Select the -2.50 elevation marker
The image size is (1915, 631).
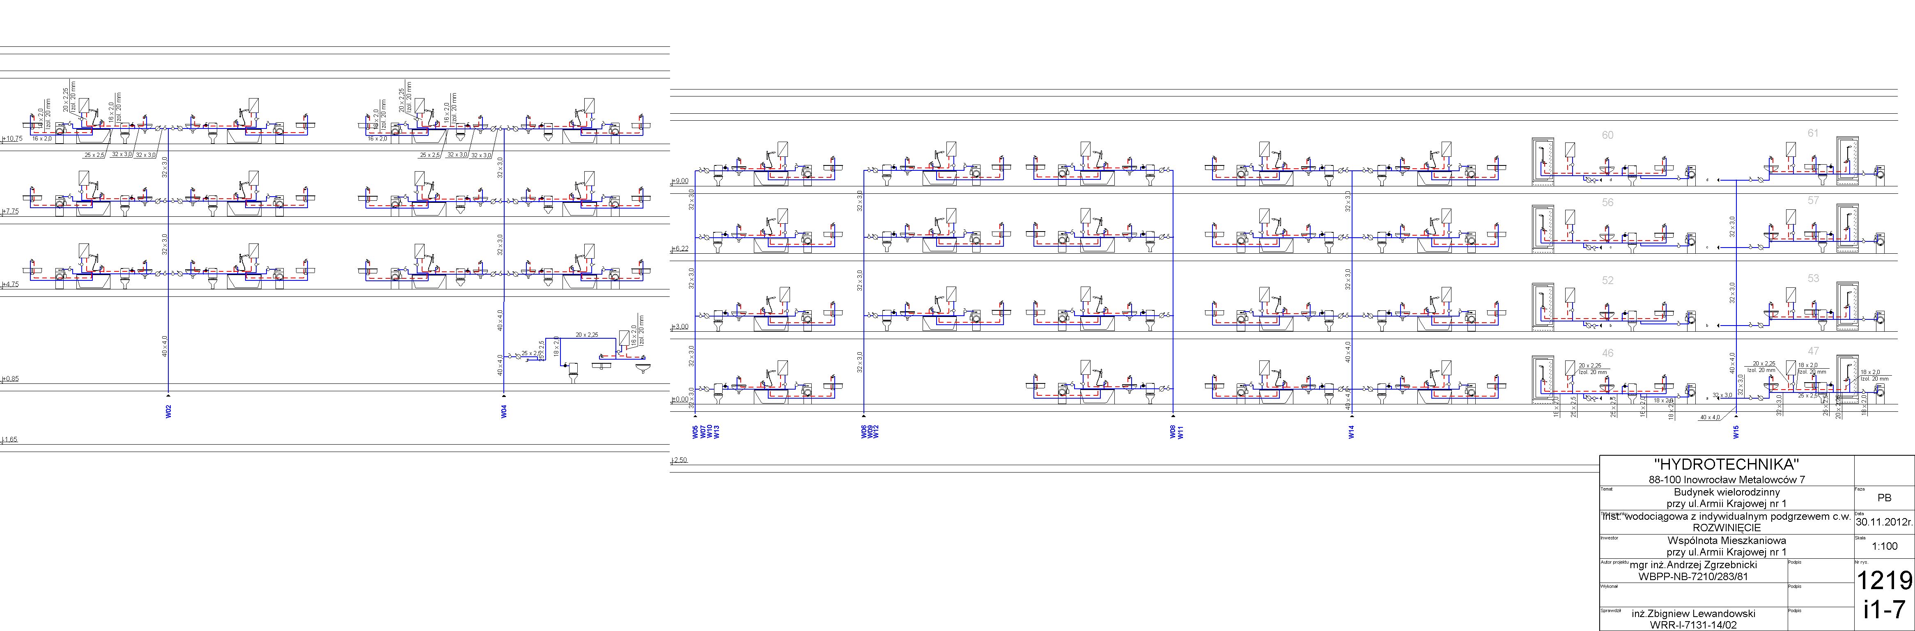(680, 461)
